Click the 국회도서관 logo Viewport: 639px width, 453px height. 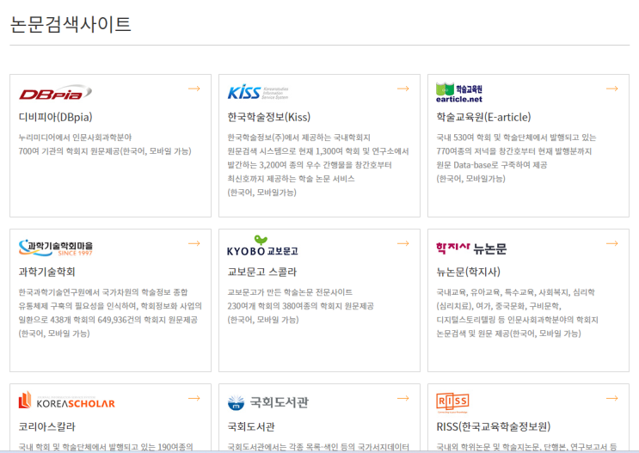click(x=268, y=402)
